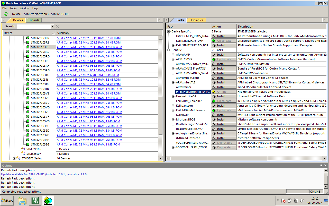Select the Devices tab
This screenshot has height=206, width=329.
pos(18,20)
